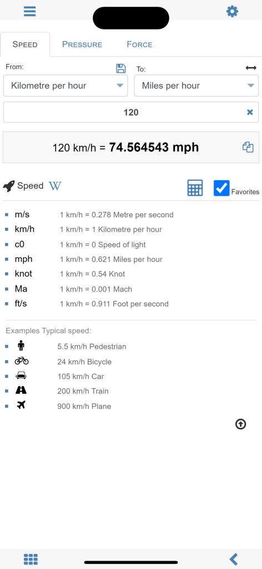Swap units with double arrow icon
The width and height of the screenshot is (262, 569).
coord(251,68)
